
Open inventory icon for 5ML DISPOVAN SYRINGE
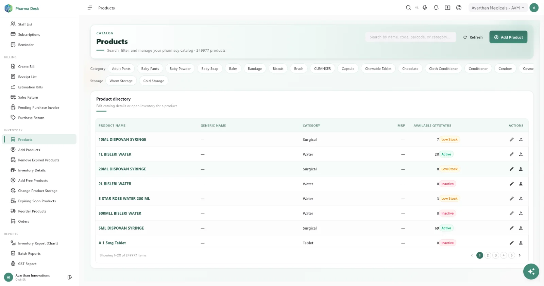click(x=521, y=228)
